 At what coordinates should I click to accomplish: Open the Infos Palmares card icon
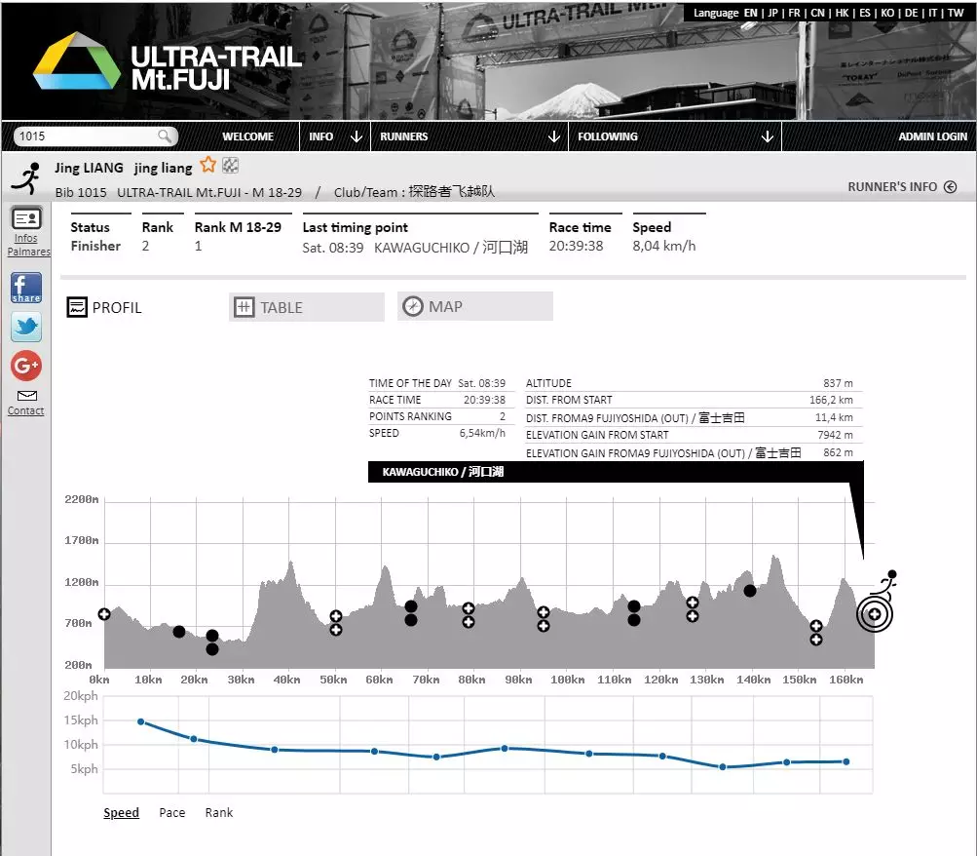(26, 218)
